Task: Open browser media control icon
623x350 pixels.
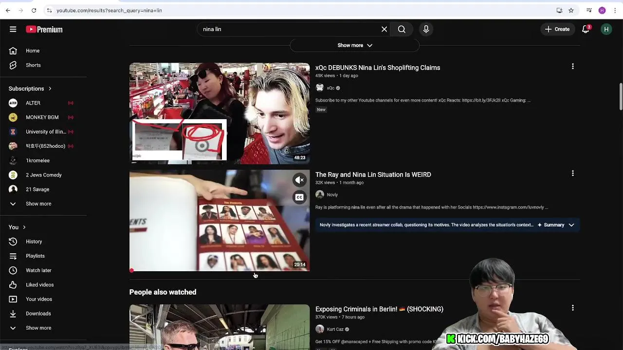Action: [x=589, y=10]
